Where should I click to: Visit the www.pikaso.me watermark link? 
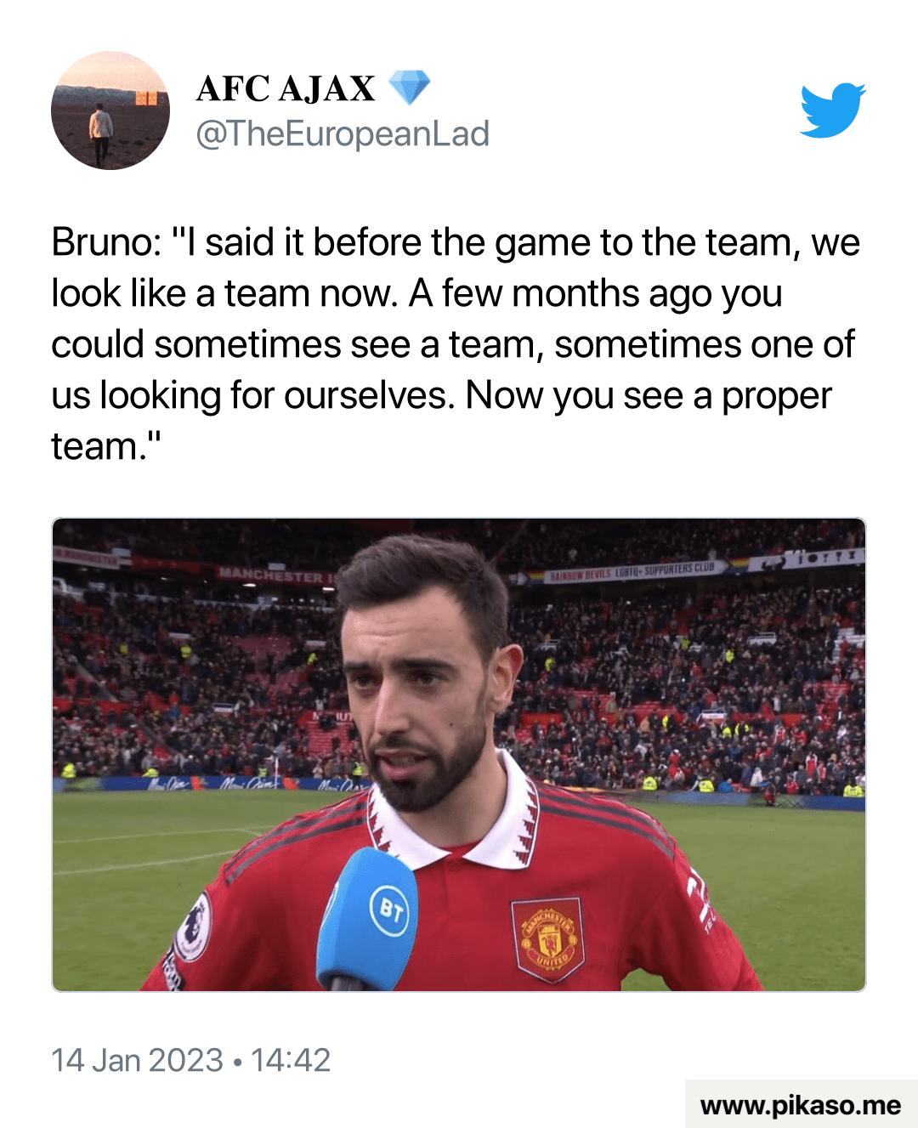click(801, 1105)
